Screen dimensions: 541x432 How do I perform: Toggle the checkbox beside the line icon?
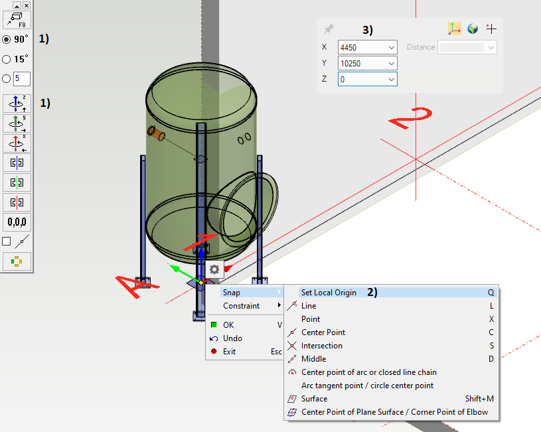7,242
